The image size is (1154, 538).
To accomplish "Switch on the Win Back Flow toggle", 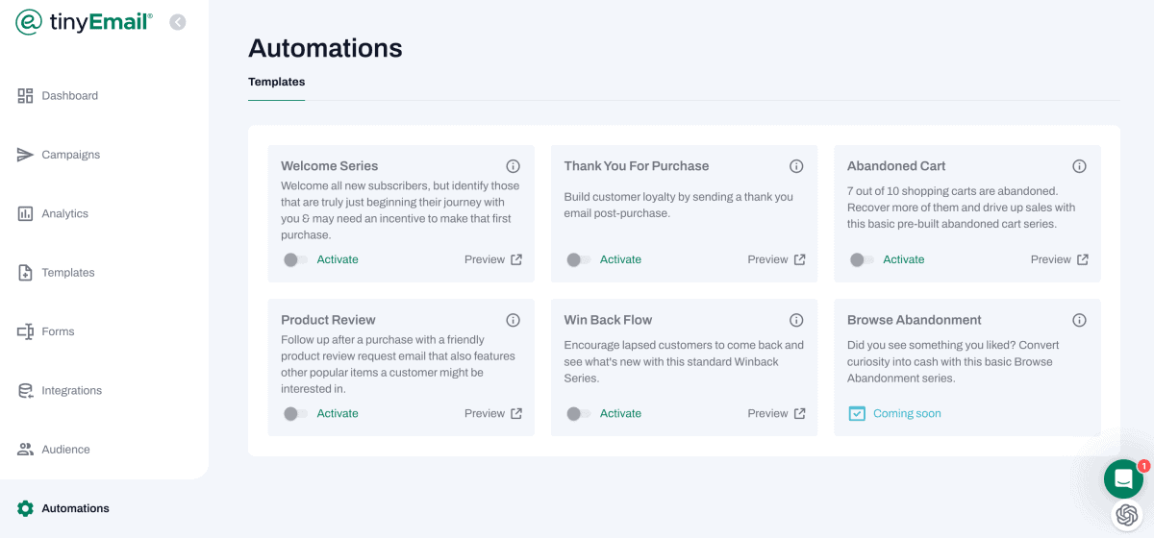I will [x=578, y=414].
